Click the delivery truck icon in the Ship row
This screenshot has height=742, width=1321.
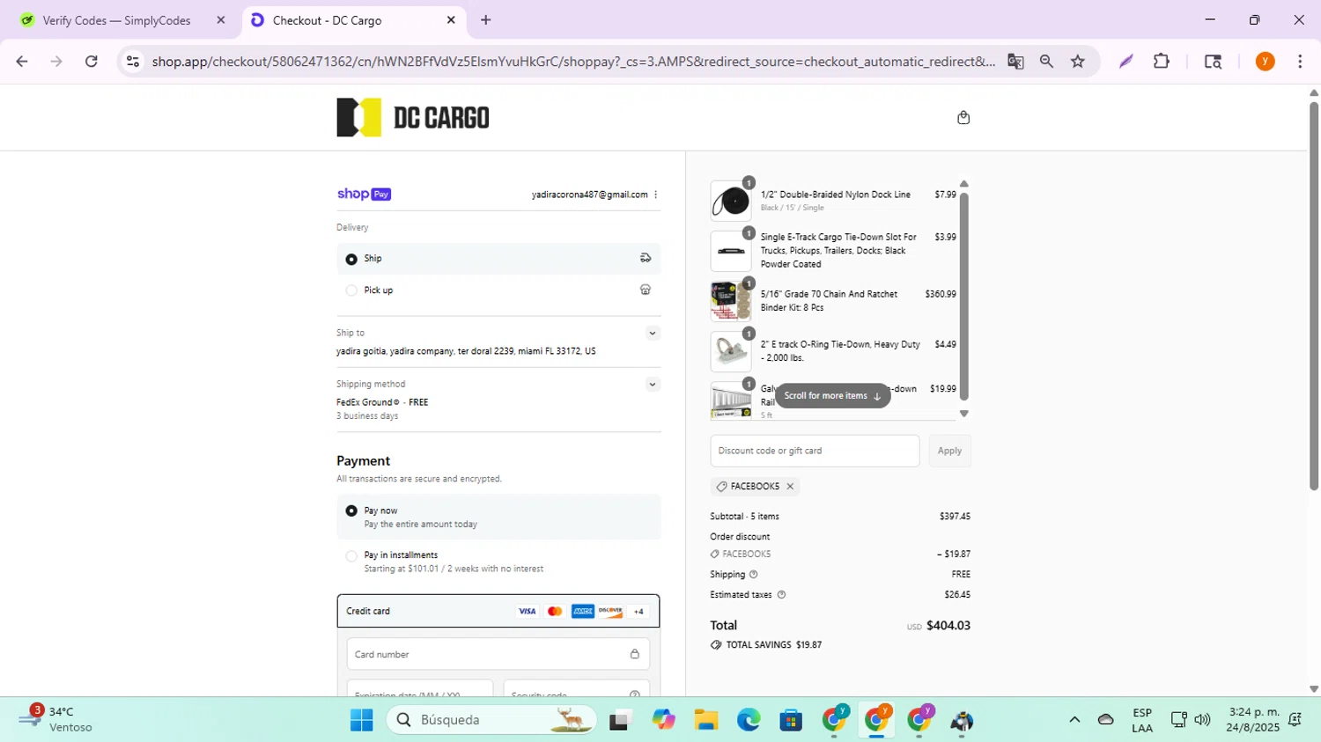646,258
